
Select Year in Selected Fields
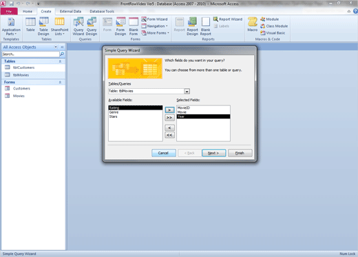203,116
